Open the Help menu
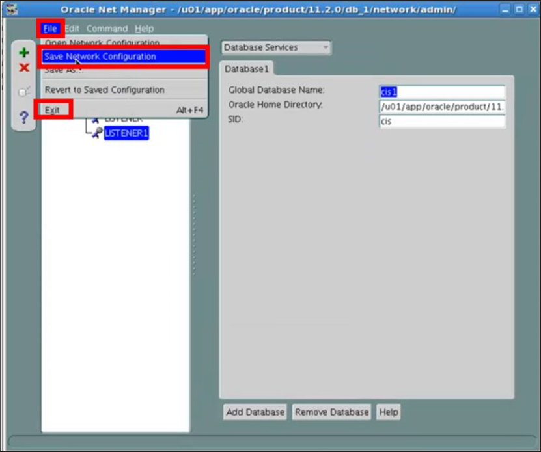This screenshot has width=541, height=452. click(145, 28)
